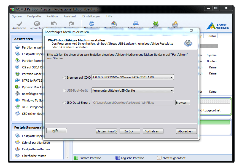This screenshot has height=168, width=242.
Task: Click the blue refresh arrows toolbar icon
Action: (92, 24)
